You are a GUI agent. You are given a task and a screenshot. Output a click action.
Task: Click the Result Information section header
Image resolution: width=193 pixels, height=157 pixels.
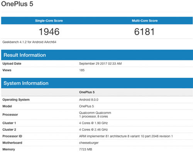click(x=25, y=55)
